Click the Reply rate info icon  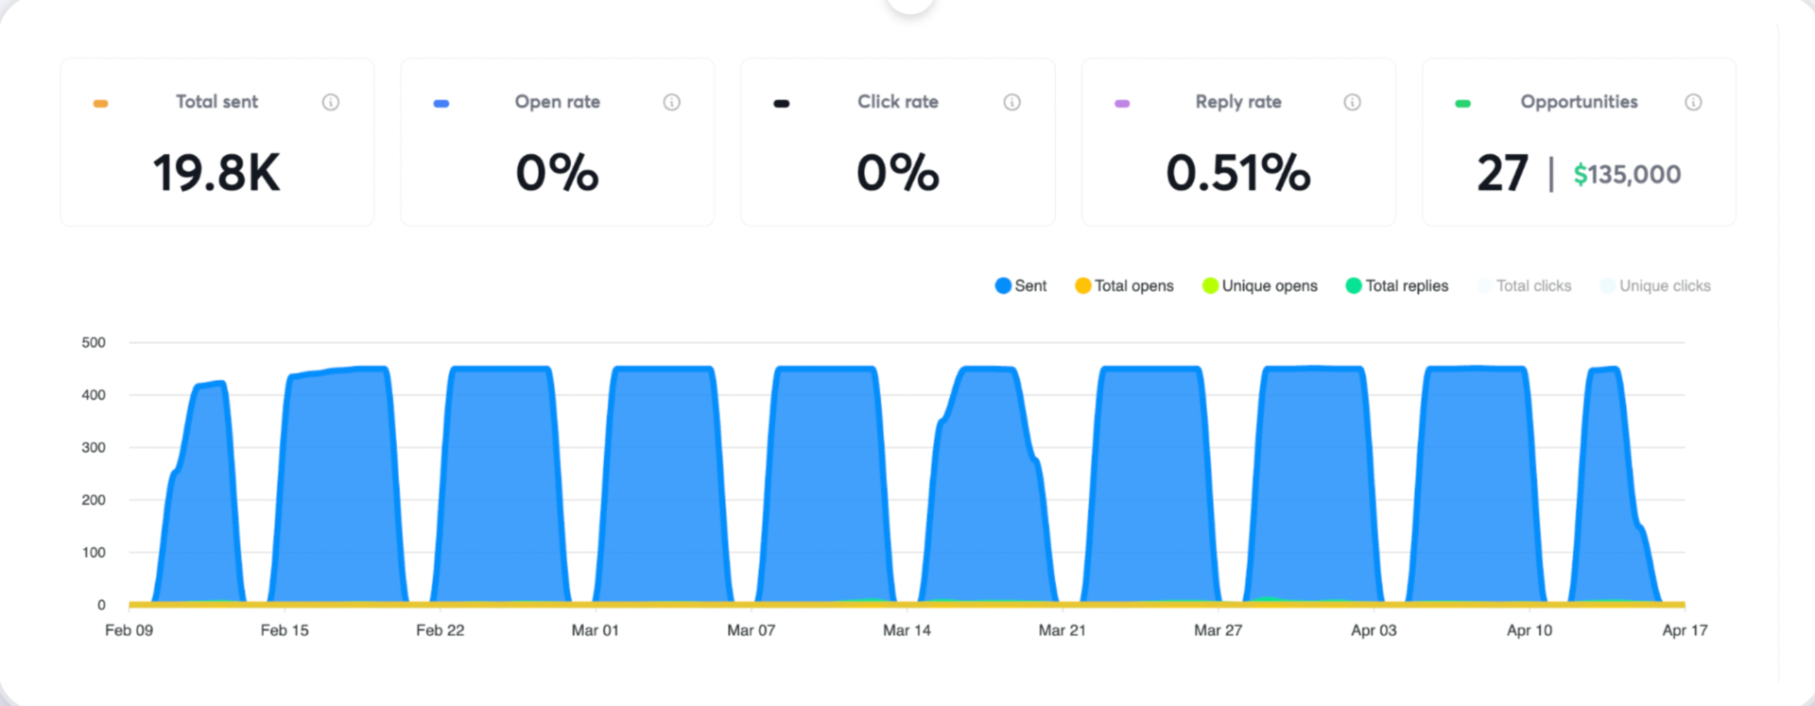tap(1353, 102)
